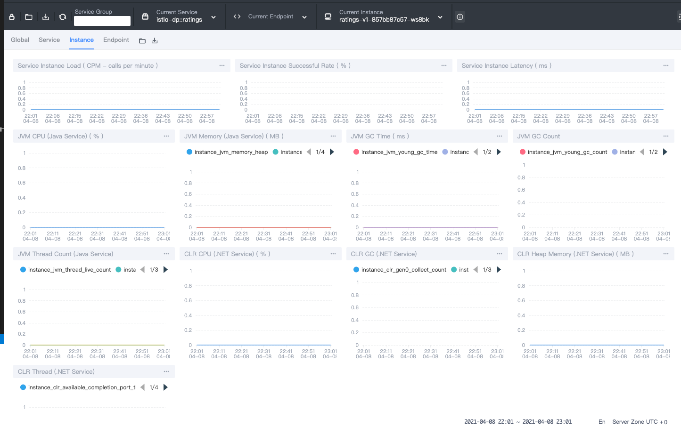Click the download icon in top toolbar

tap(46, 17)
